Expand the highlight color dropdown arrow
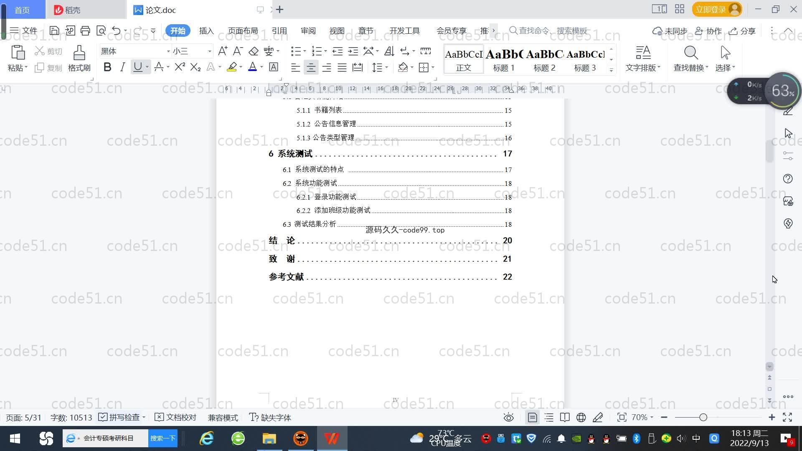The image size is (802, 451). click(x=241, y=67)
